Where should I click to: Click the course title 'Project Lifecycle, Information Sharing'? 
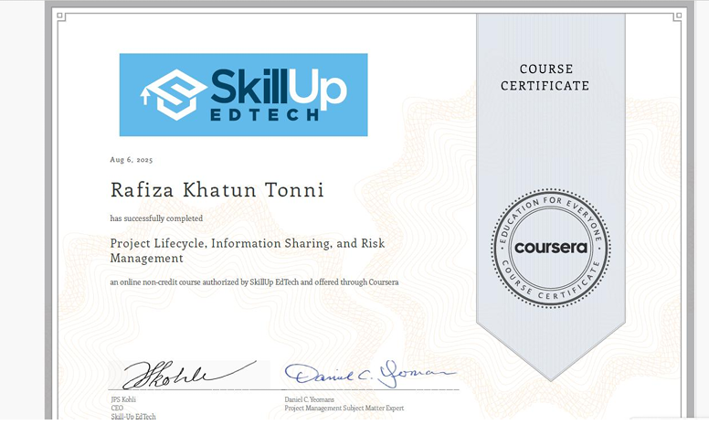point(247,244)
